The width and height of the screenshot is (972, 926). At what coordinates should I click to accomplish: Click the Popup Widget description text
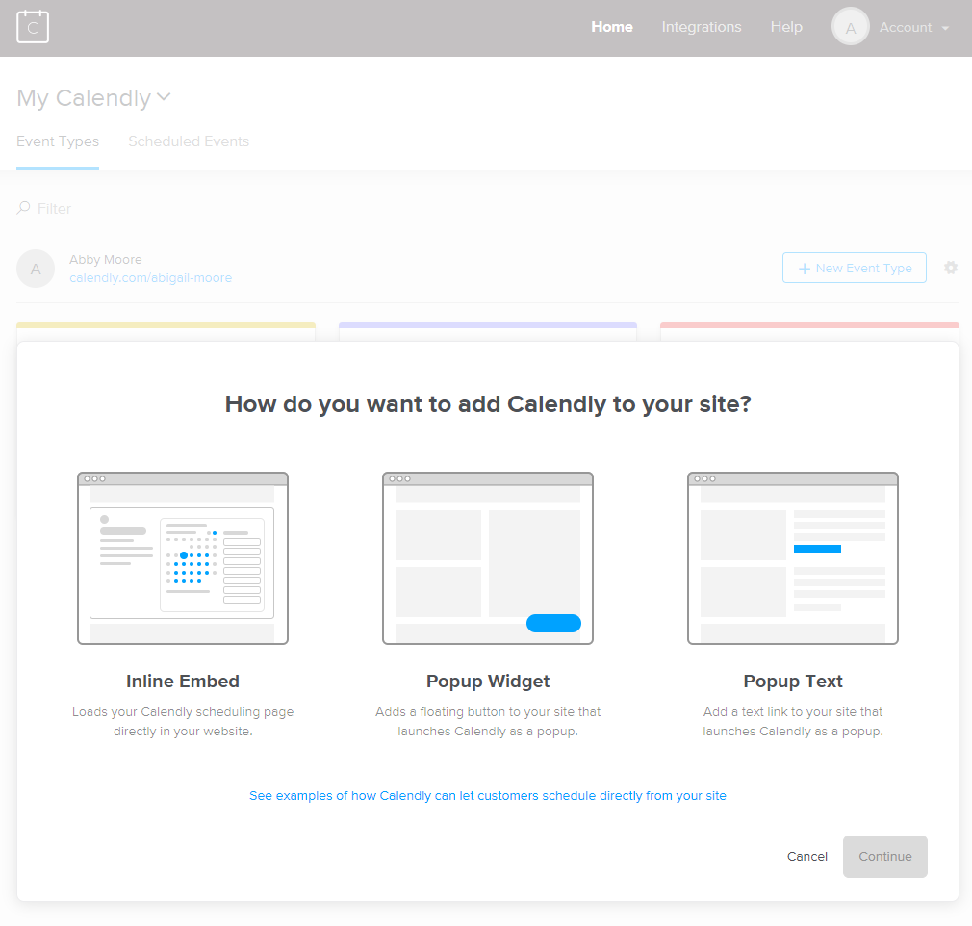click(488, 721)
